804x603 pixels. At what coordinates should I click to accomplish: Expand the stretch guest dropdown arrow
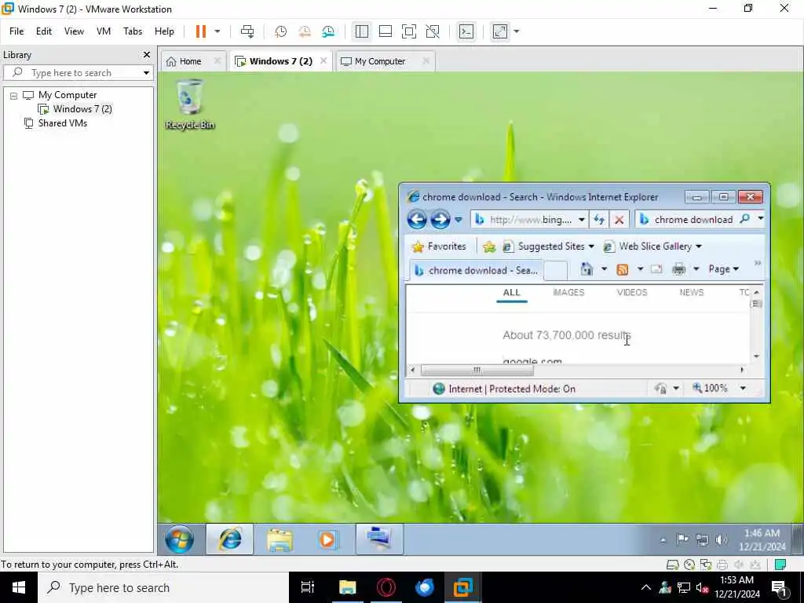pos(517,31)
